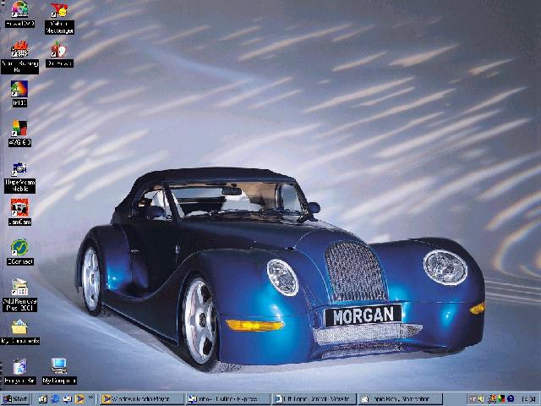Open the Start menu

(15, 399)
